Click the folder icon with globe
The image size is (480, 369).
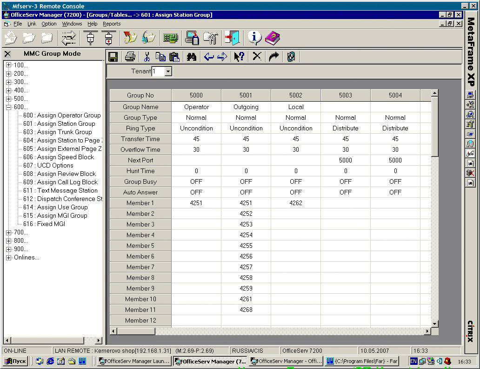click(x=148, y=38)
